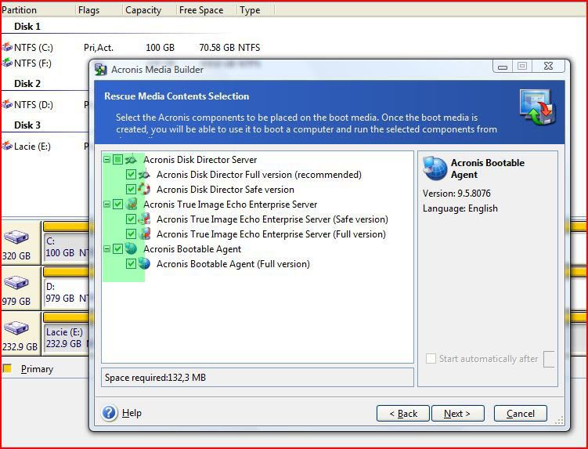Collapse the Acronis Bootable Agent tree node
This screenshot has height=449, width=588.
[x=106, y=249]
